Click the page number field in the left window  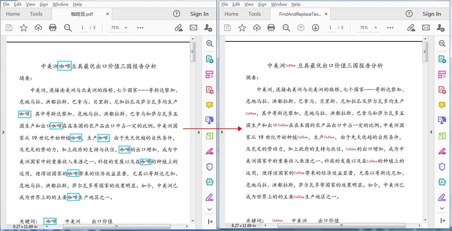click(82, 28)
